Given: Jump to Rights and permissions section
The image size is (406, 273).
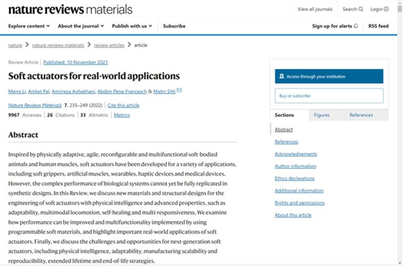Looking at the screenshot, I should (x=299, y=203).
